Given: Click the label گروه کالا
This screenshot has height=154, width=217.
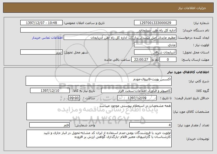Looking at the screenshot, I should (202, 91).
